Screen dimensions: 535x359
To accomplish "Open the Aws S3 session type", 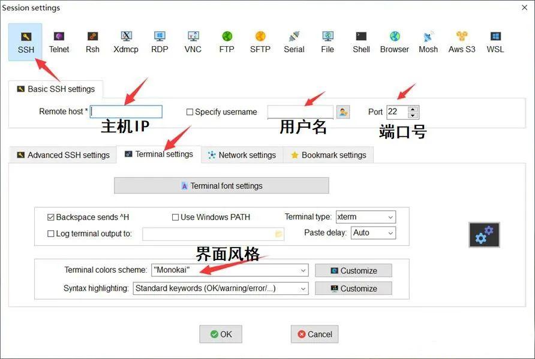I will pyautogui.click(x=461, y=40).
